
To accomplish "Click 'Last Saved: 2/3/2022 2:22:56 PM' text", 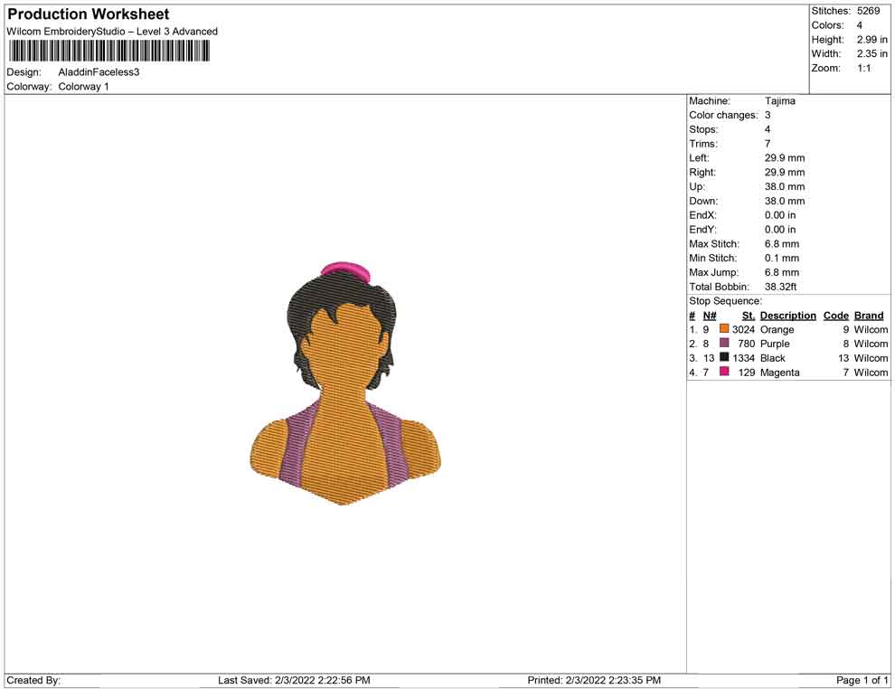I will 294,680.
